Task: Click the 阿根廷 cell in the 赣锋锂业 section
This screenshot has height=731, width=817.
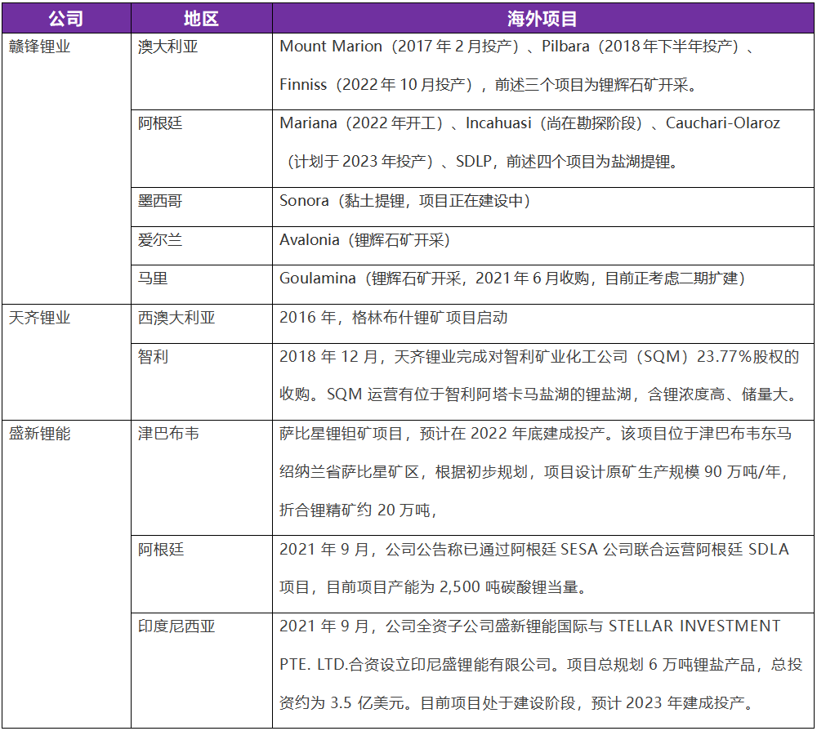Action: [x=201, y=149]
